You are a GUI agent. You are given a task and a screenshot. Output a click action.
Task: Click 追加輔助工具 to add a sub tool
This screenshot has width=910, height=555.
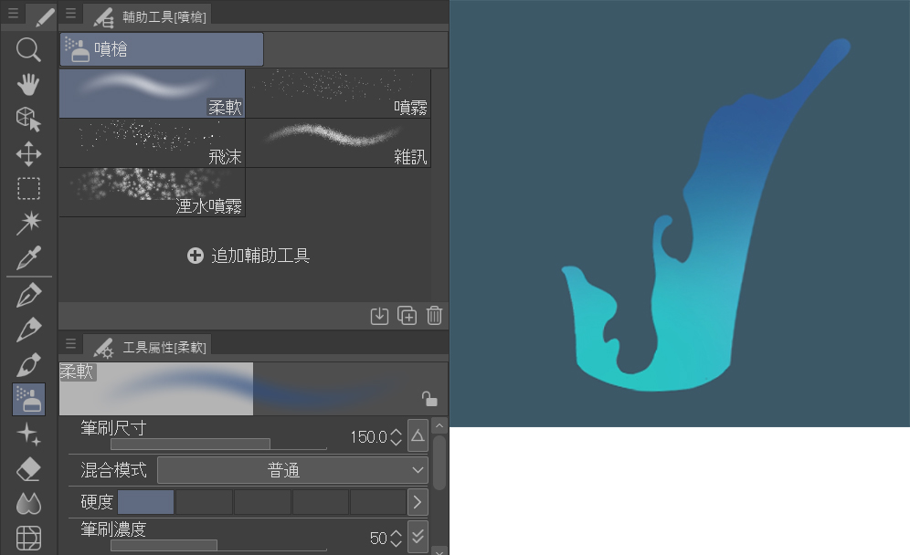[x=249, y=256]
